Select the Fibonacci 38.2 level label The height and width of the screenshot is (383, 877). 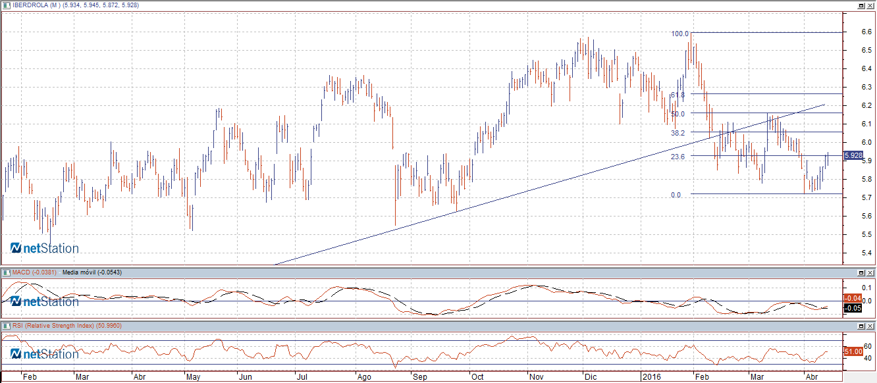(x=678, y=132)
